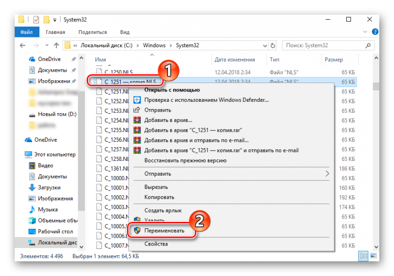This screenshot has height=276, width=394.
Task: Open the Поделиться ribbon tab
Action: point(93,32)
